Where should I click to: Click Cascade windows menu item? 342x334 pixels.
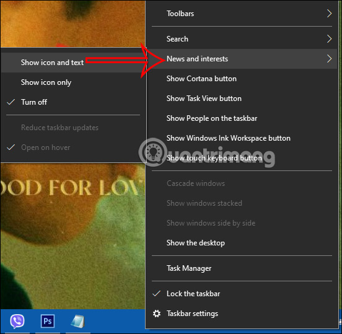point(242,183)
